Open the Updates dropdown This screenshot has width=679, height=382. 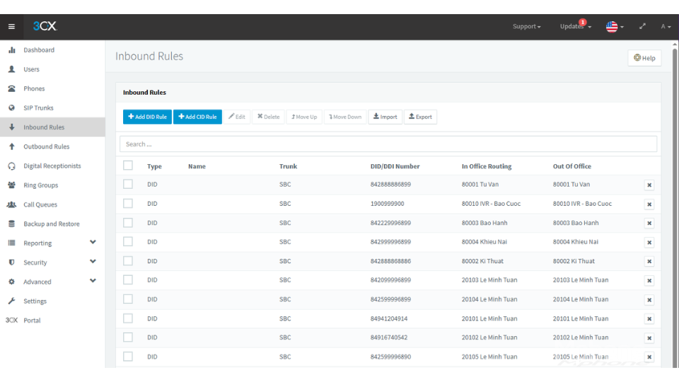click(576, 26)
